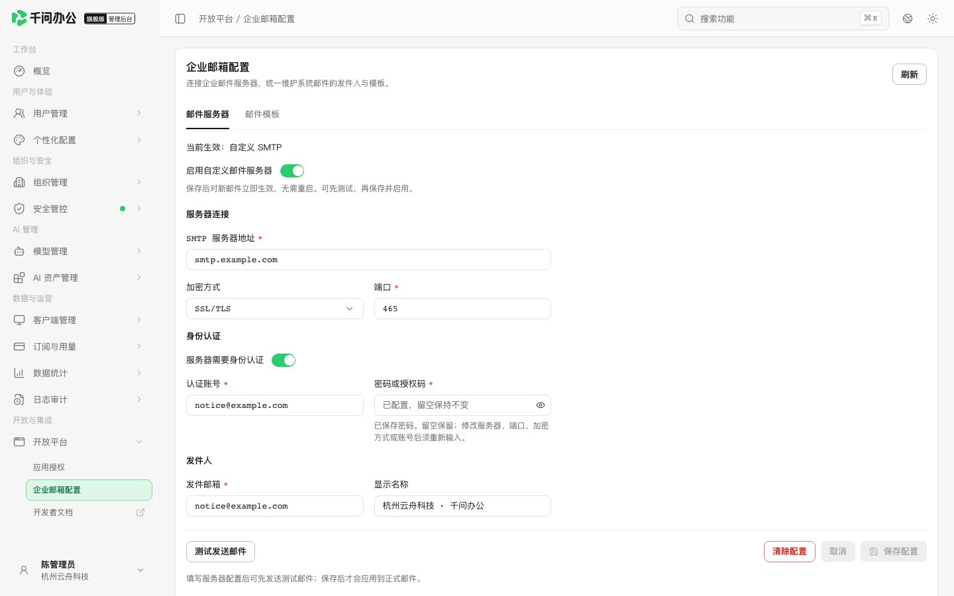The height and width of the screenshot is (596, 954).
Task: Switch to the 邮件模板 tab
Action: [x=262, y=114]
